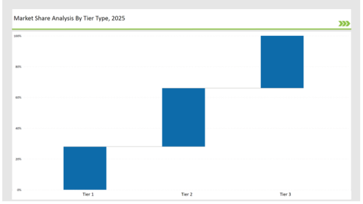Click the green divider line under title
Viewport: 363px width, 204px height.
coord(181,29)
